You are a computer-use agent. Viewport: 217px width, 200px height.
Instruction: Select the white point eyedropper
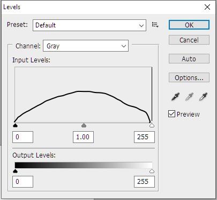pos(203,96)
